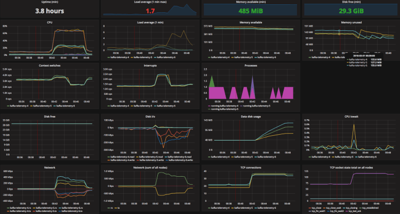Click the red 1.7 load average value
The width and height of the screenshot is (400, 214).
click(x=151, y=11)
